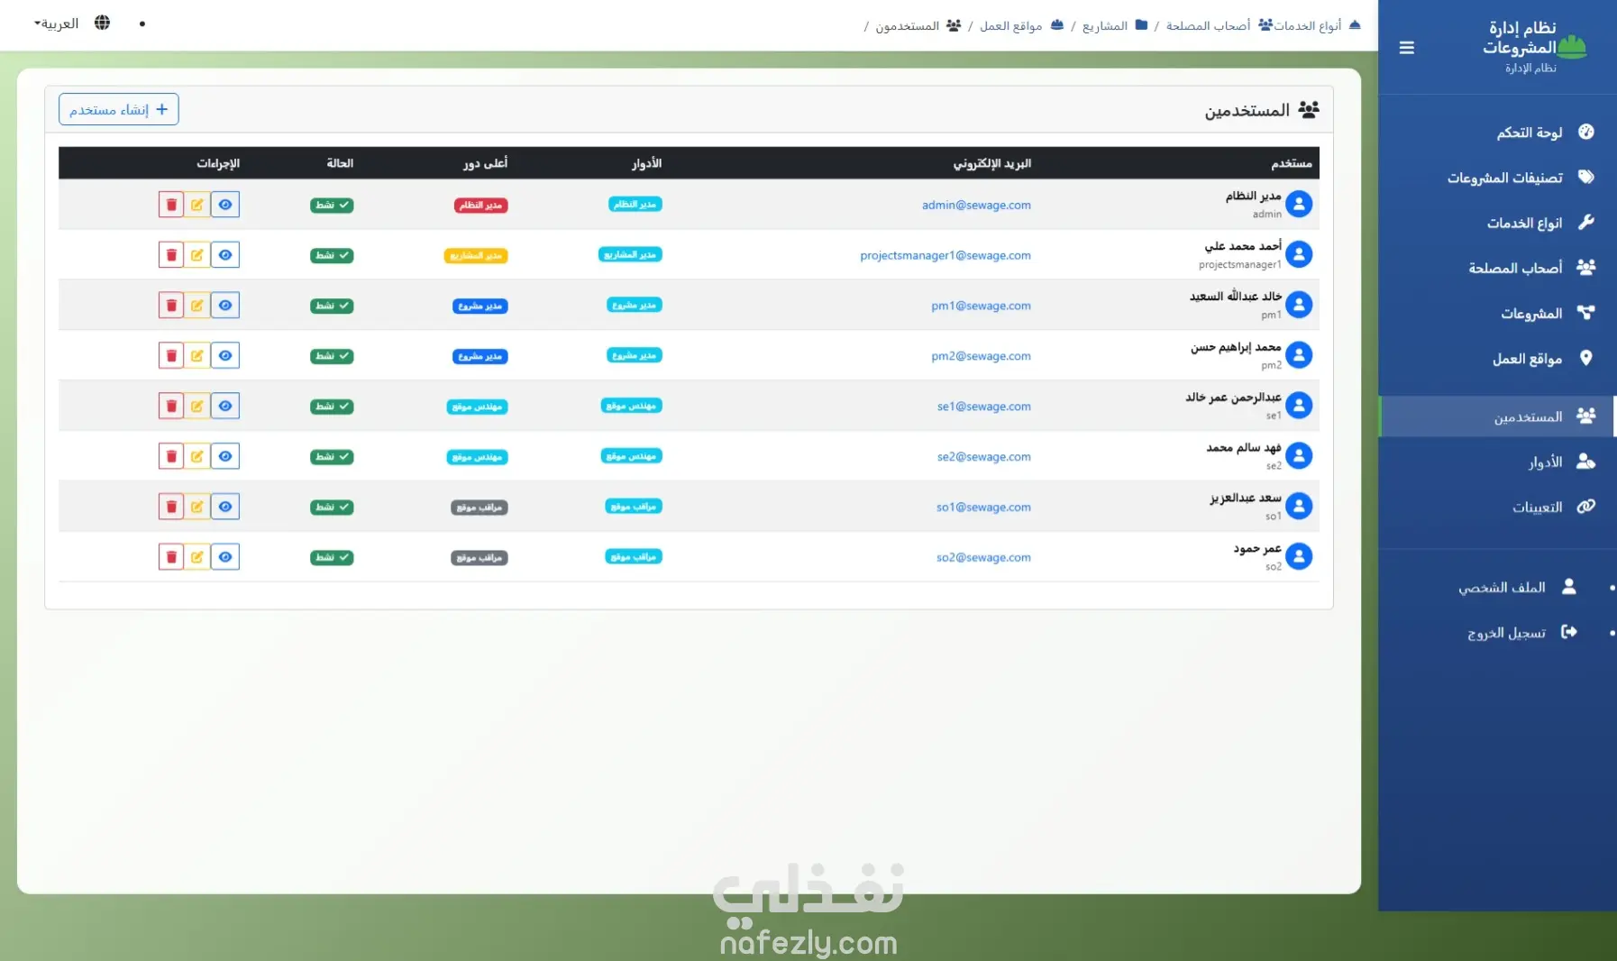
Task: View details for so2@sewage.com user
Action: (225, 557)
